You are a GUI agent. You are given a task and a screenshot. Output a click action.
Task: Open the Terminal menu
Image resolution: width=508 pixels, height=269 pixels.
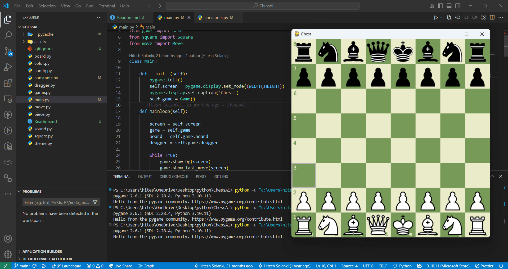click(107, 6)
